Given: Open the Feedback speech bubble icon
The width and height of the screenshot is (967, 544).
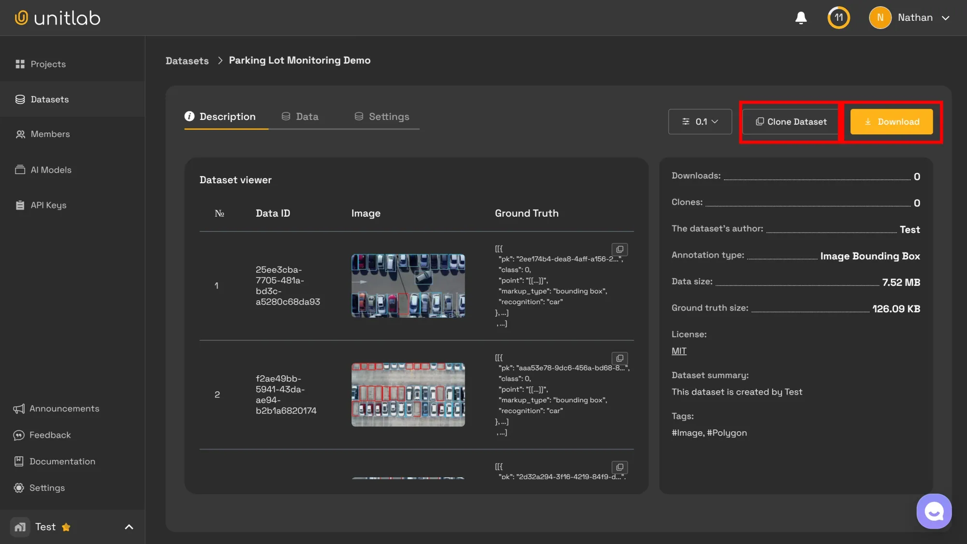Looking at the screenshot, I should 19,435.
